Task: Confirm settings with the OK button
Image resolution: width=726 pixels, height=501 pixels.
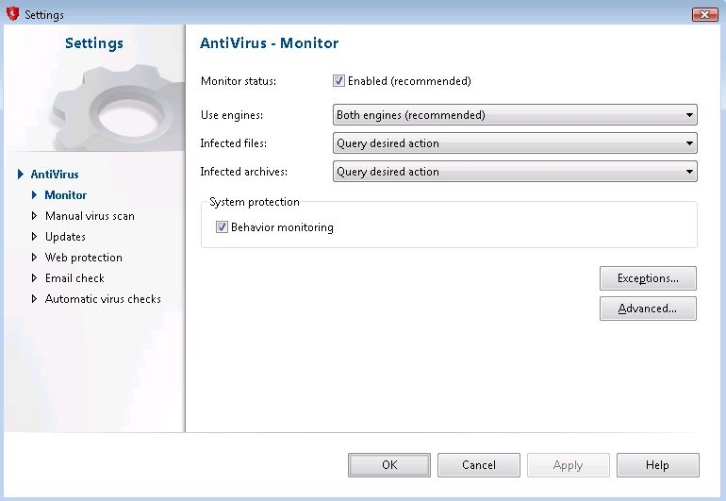Action: pos(389,465)
